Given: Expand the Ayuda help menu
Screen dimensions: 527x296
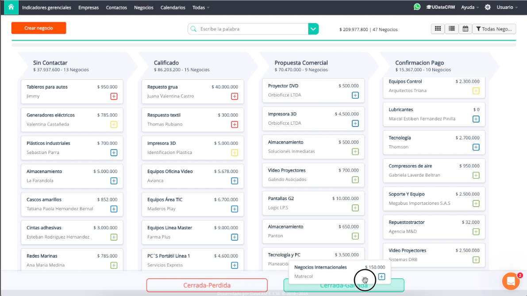Looking at the screenshot, I should [469, 8].
